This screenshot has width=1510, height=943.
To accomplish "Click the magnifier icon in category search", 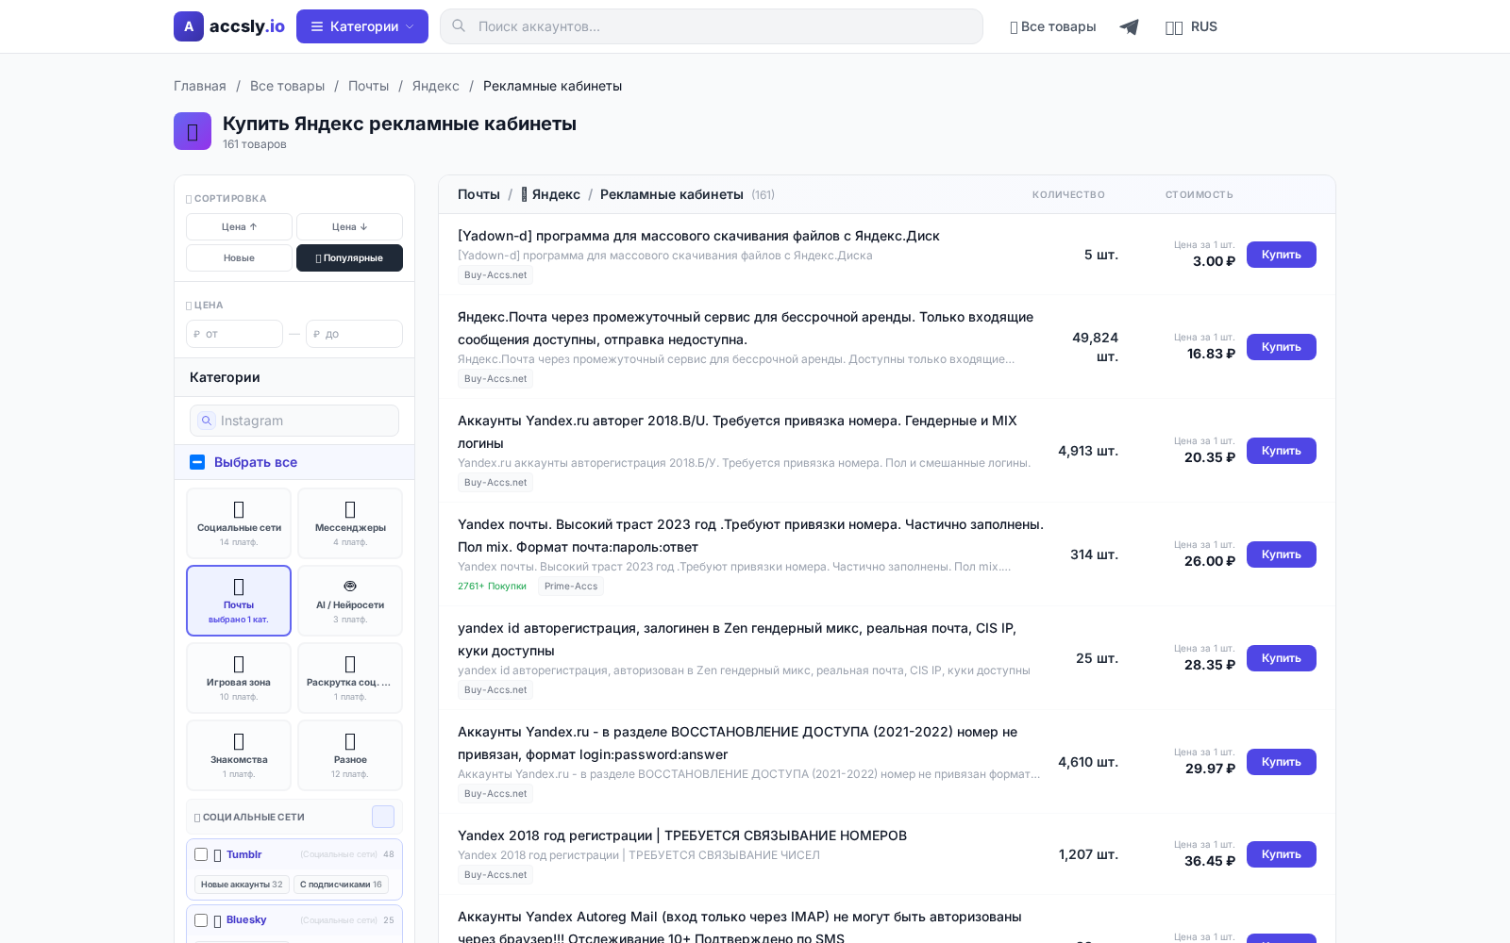I will point(207,421).
